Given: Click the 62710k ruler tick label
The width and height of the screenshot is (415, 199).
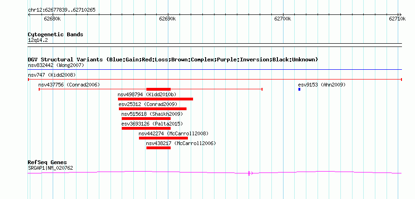Looking at the screenshot, I should pos(397,19).
